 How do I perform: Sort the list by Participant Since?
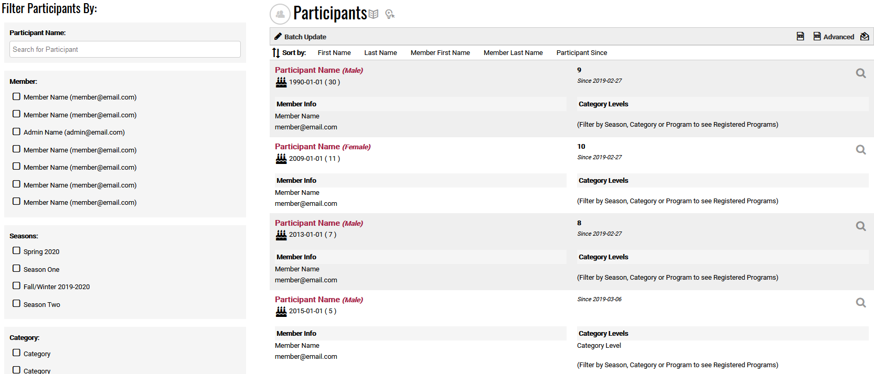point(581,52)
